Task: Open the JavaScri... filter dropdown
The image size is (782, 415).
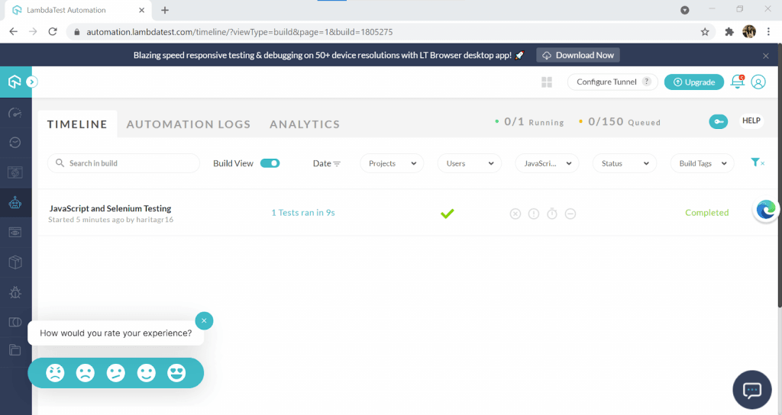Action: tap(547, 163)
